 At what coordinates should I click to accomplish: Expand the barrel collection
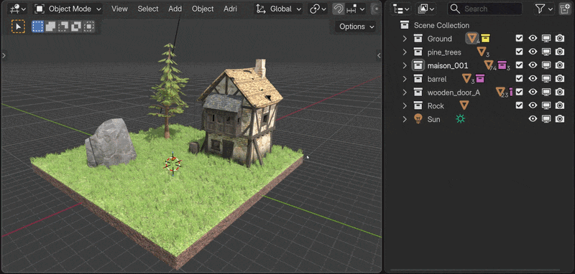[x=405, y=79]
